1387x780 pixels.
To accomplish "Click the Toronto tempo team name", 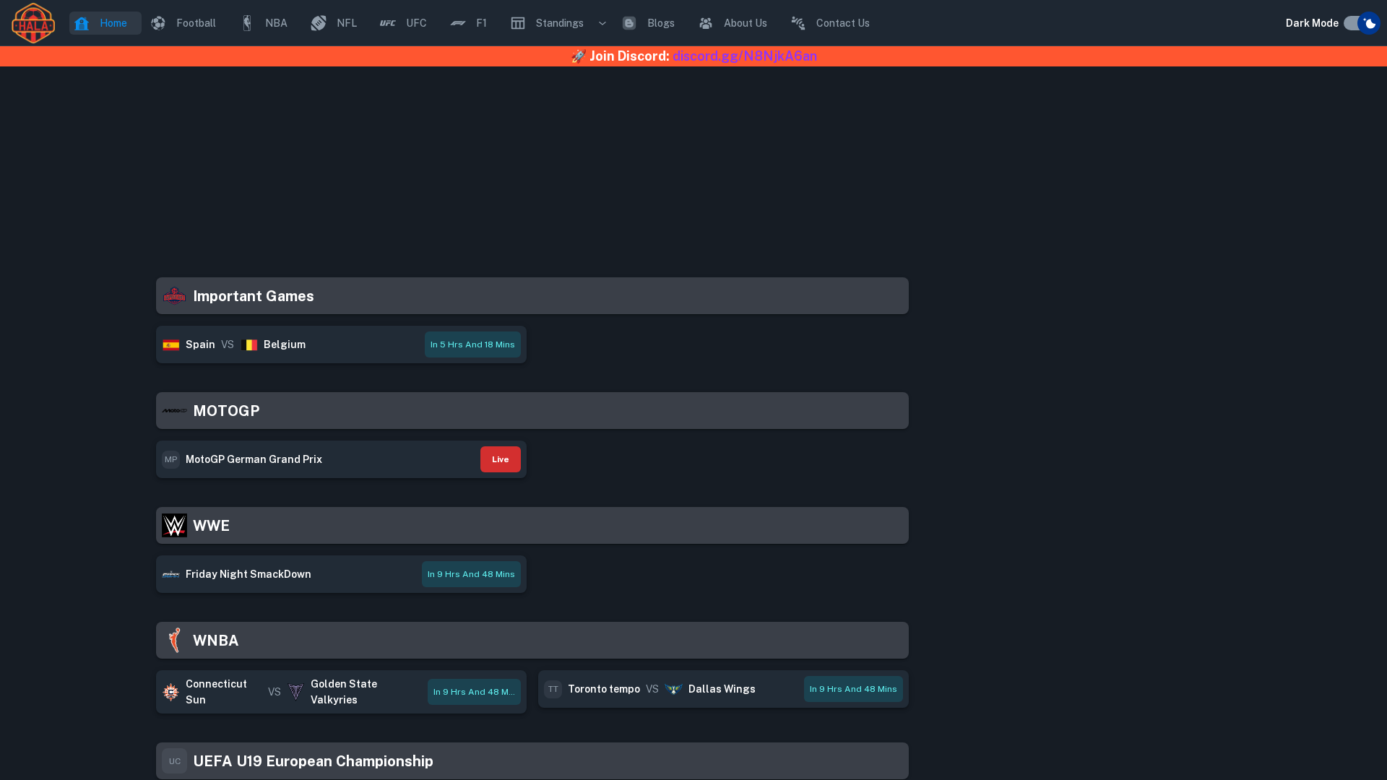I will (604, 689).
